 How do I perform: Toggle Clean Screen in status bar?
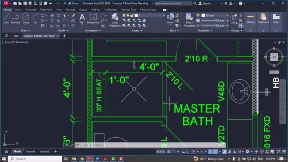[279, 152]
